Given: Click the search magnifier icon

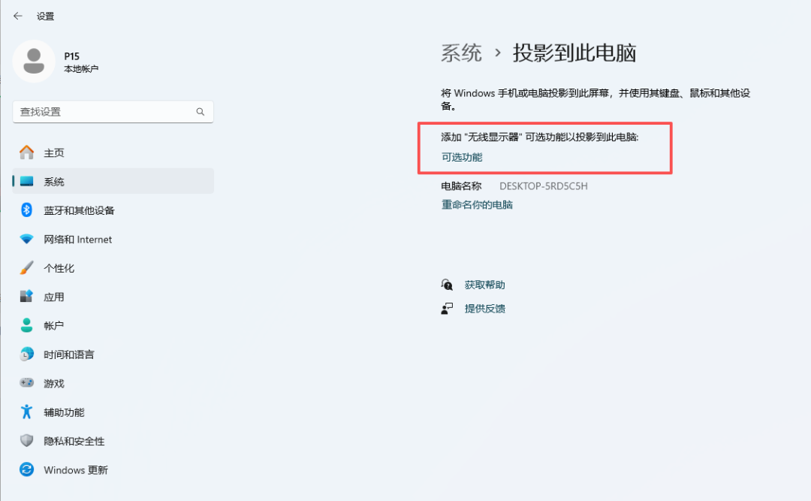Looking at the screenshot, I should click(x=200, y=112).
